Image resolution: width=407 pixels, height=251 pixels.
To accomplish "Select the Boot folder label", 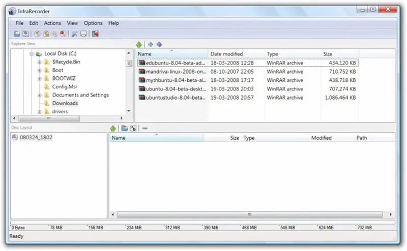I will [57, 70].
